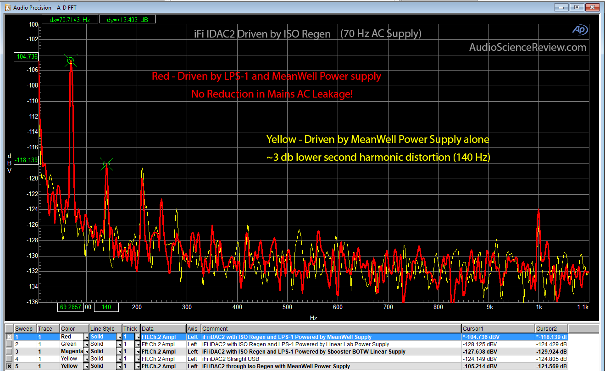Toggle visibility checkbox for sweep 1 Red

pyautogui.click(x=9, y=337)
